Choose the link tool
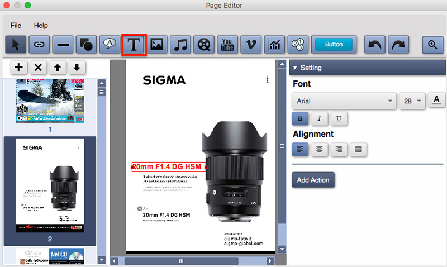 tap(39, 45)
